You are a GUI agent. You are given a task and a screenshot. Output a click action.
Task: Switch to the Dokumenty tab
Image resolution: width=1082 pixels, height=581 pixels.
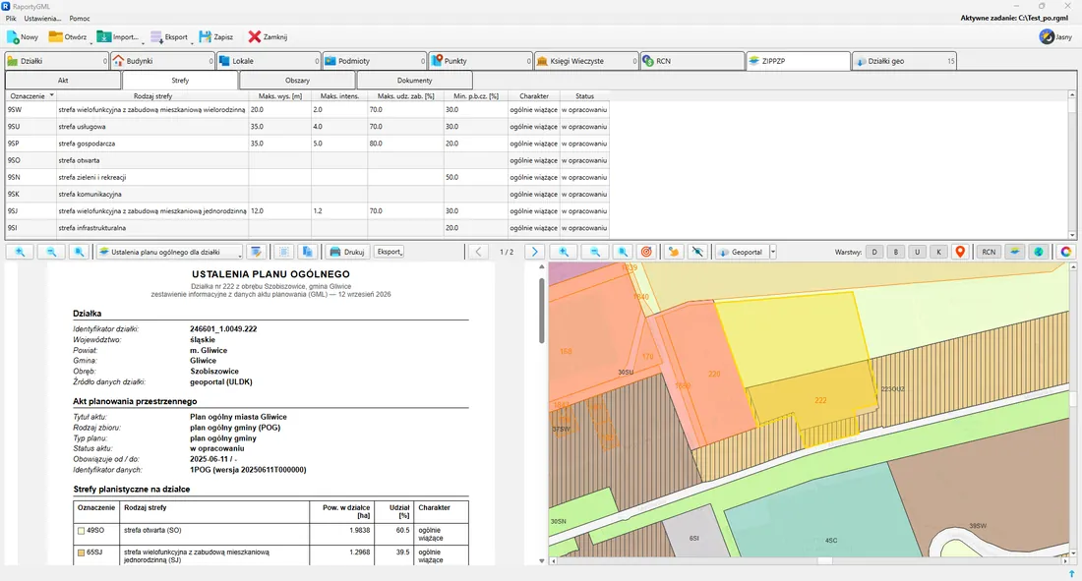click(x=414, y=81)
